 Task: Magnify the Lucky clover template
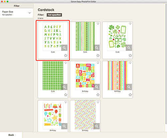[x=129, y=48]
